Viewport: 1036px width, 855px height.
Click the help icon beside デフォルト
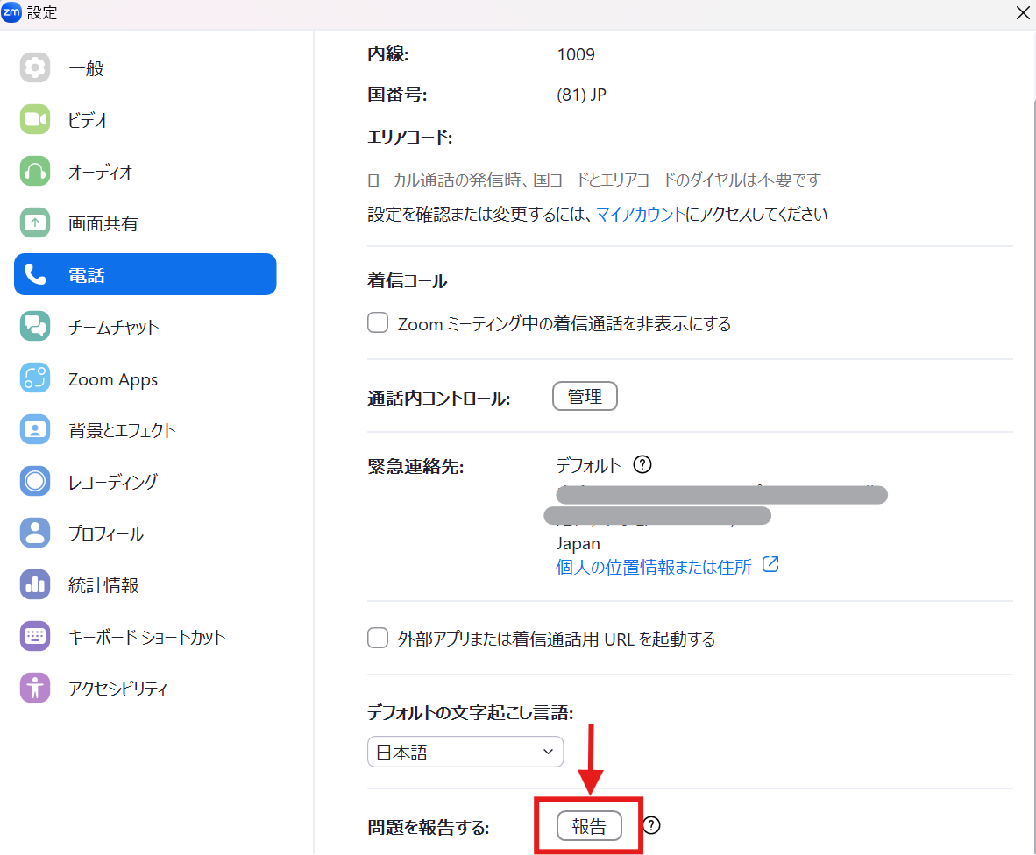642,465
